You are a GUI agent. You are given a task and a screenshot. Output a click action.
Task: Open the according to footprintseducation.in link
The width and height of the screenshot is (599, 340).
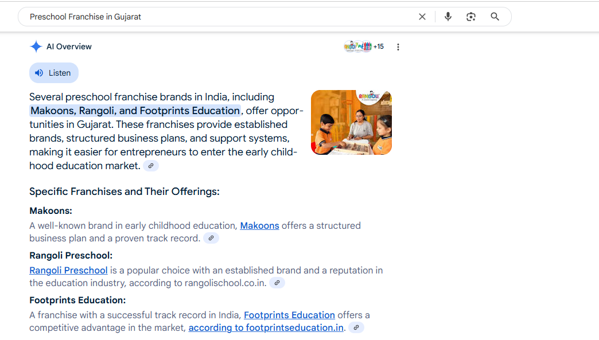point(266,327)
